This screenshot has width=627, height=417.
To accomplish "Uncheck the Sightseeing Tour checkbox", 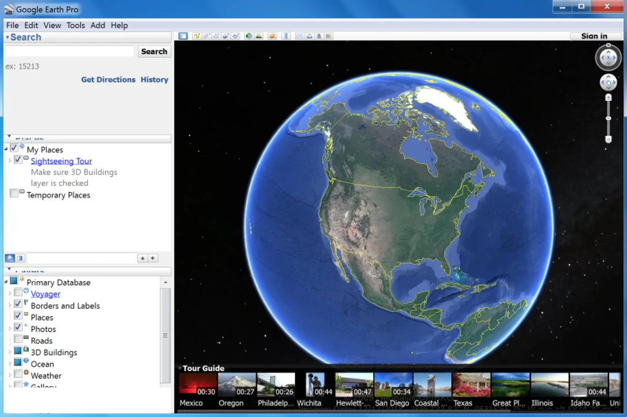I will click(18, 160).
